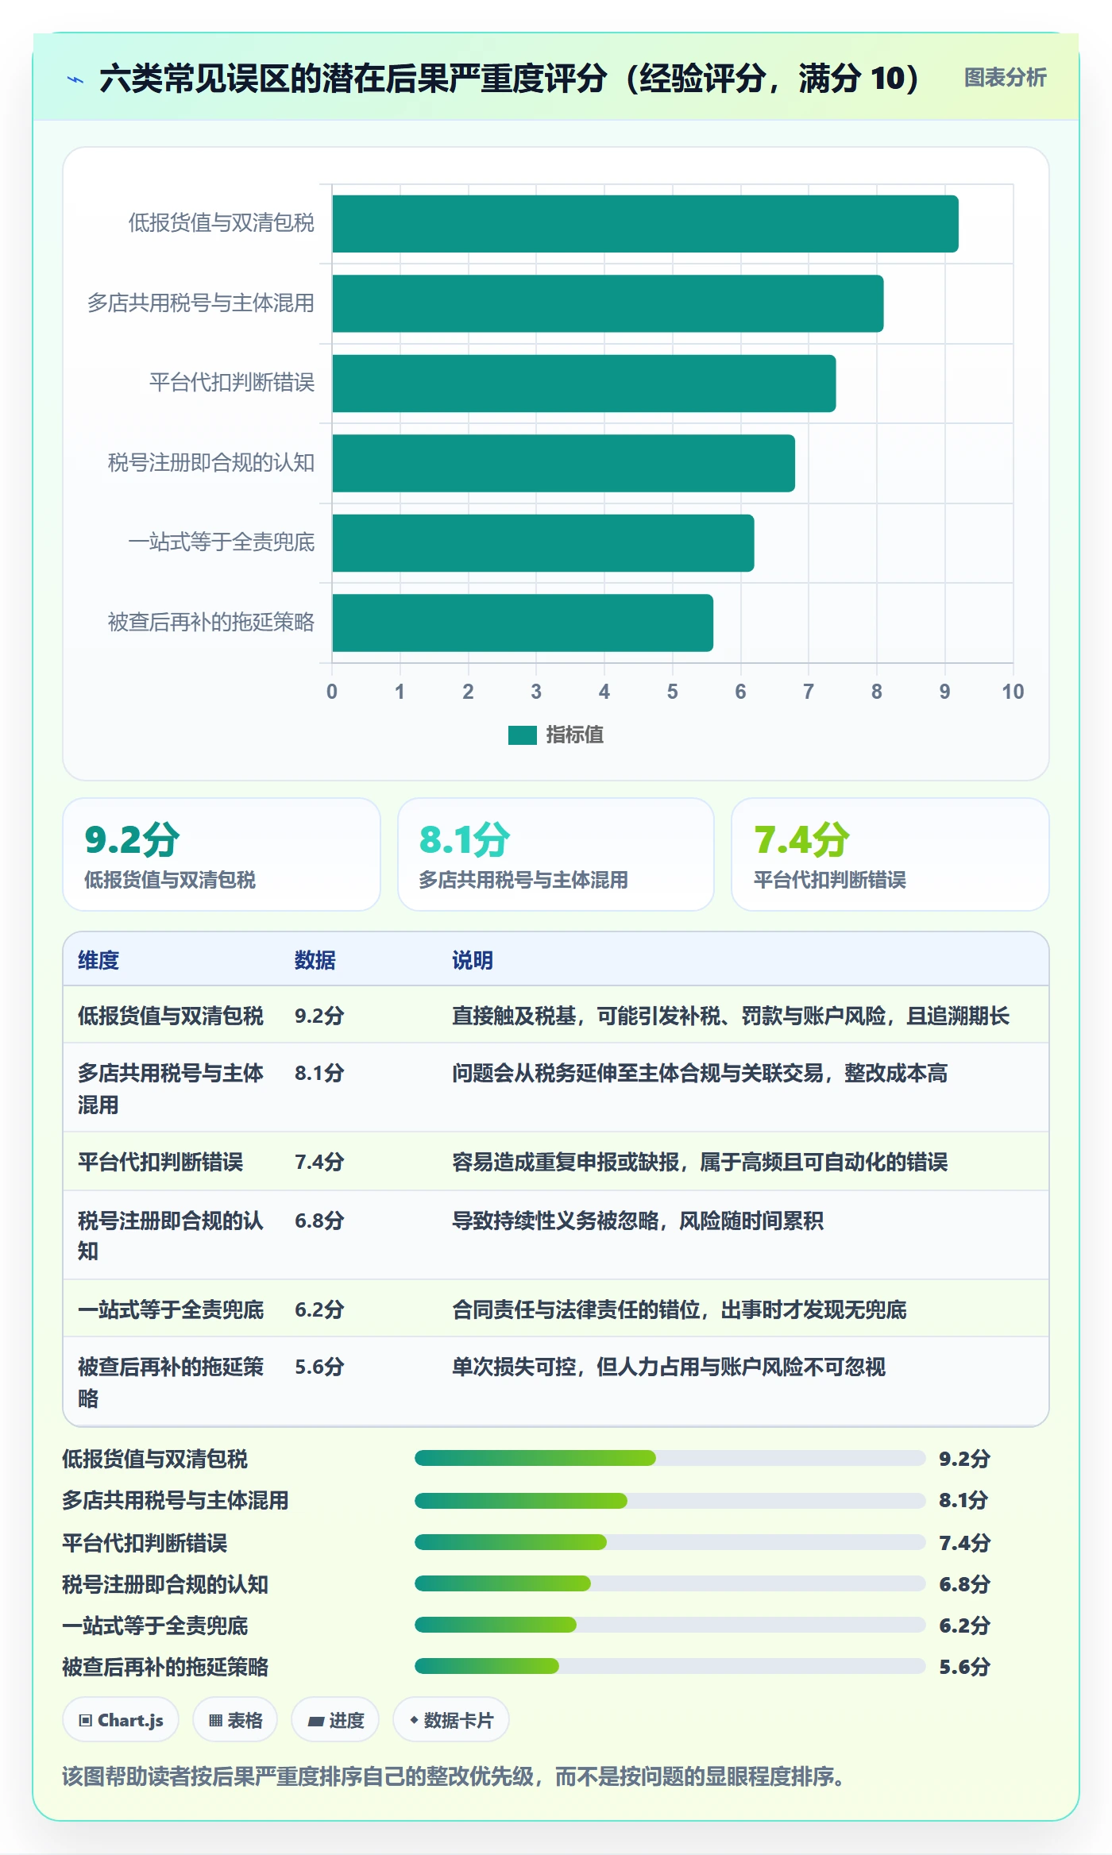Click the 指标值 legend color swatch
This screenshot has height=1855, width=1112.
point(522,735)
